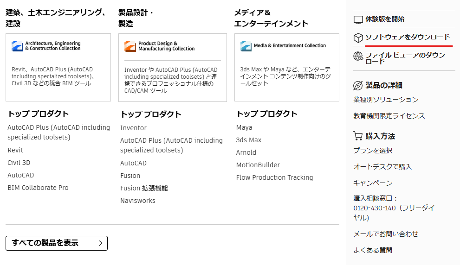
Task: Open the Navisworks product link
Action: point(137,201)
